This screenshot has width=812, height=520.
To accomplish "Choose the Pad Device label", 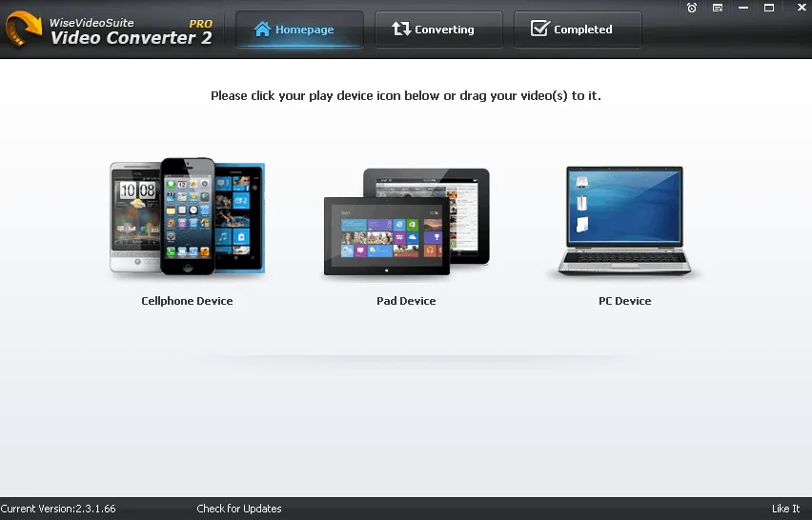I will click(x=406, y=301).
